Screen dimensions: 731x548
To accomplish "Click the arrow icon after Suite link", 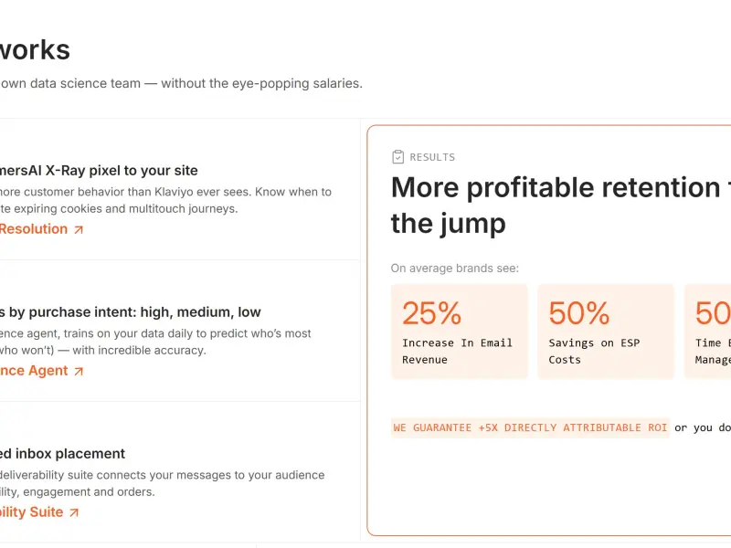I will tap(74, 512).
